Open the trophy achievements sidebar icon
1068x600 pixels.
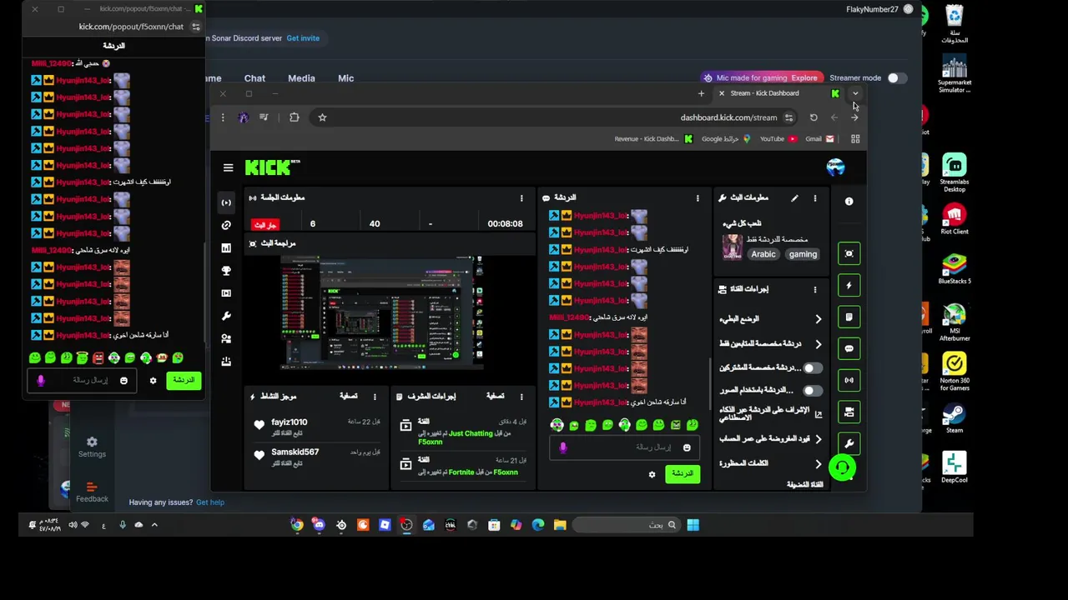click(x=226, y=271)
